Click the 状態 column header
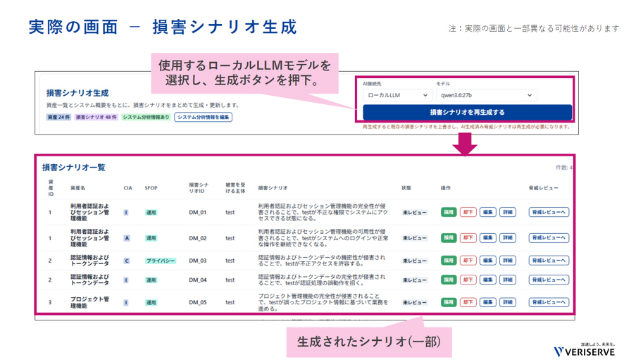Viewport: 624px width, 362px height. (x=406, y=188)
